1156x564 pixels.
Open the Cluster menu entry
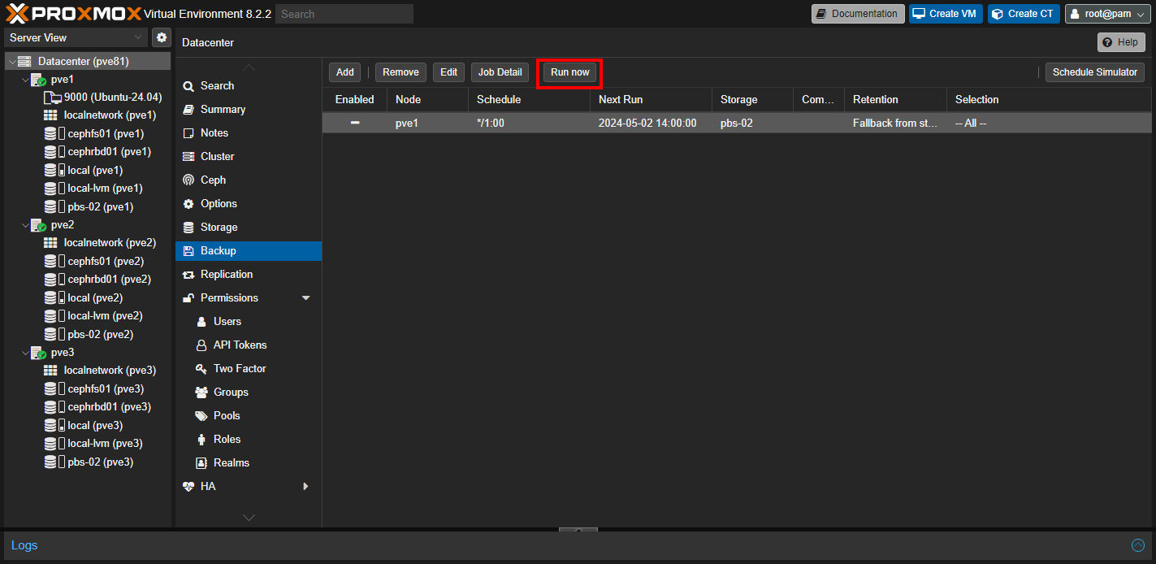click(x=249, y=157)
